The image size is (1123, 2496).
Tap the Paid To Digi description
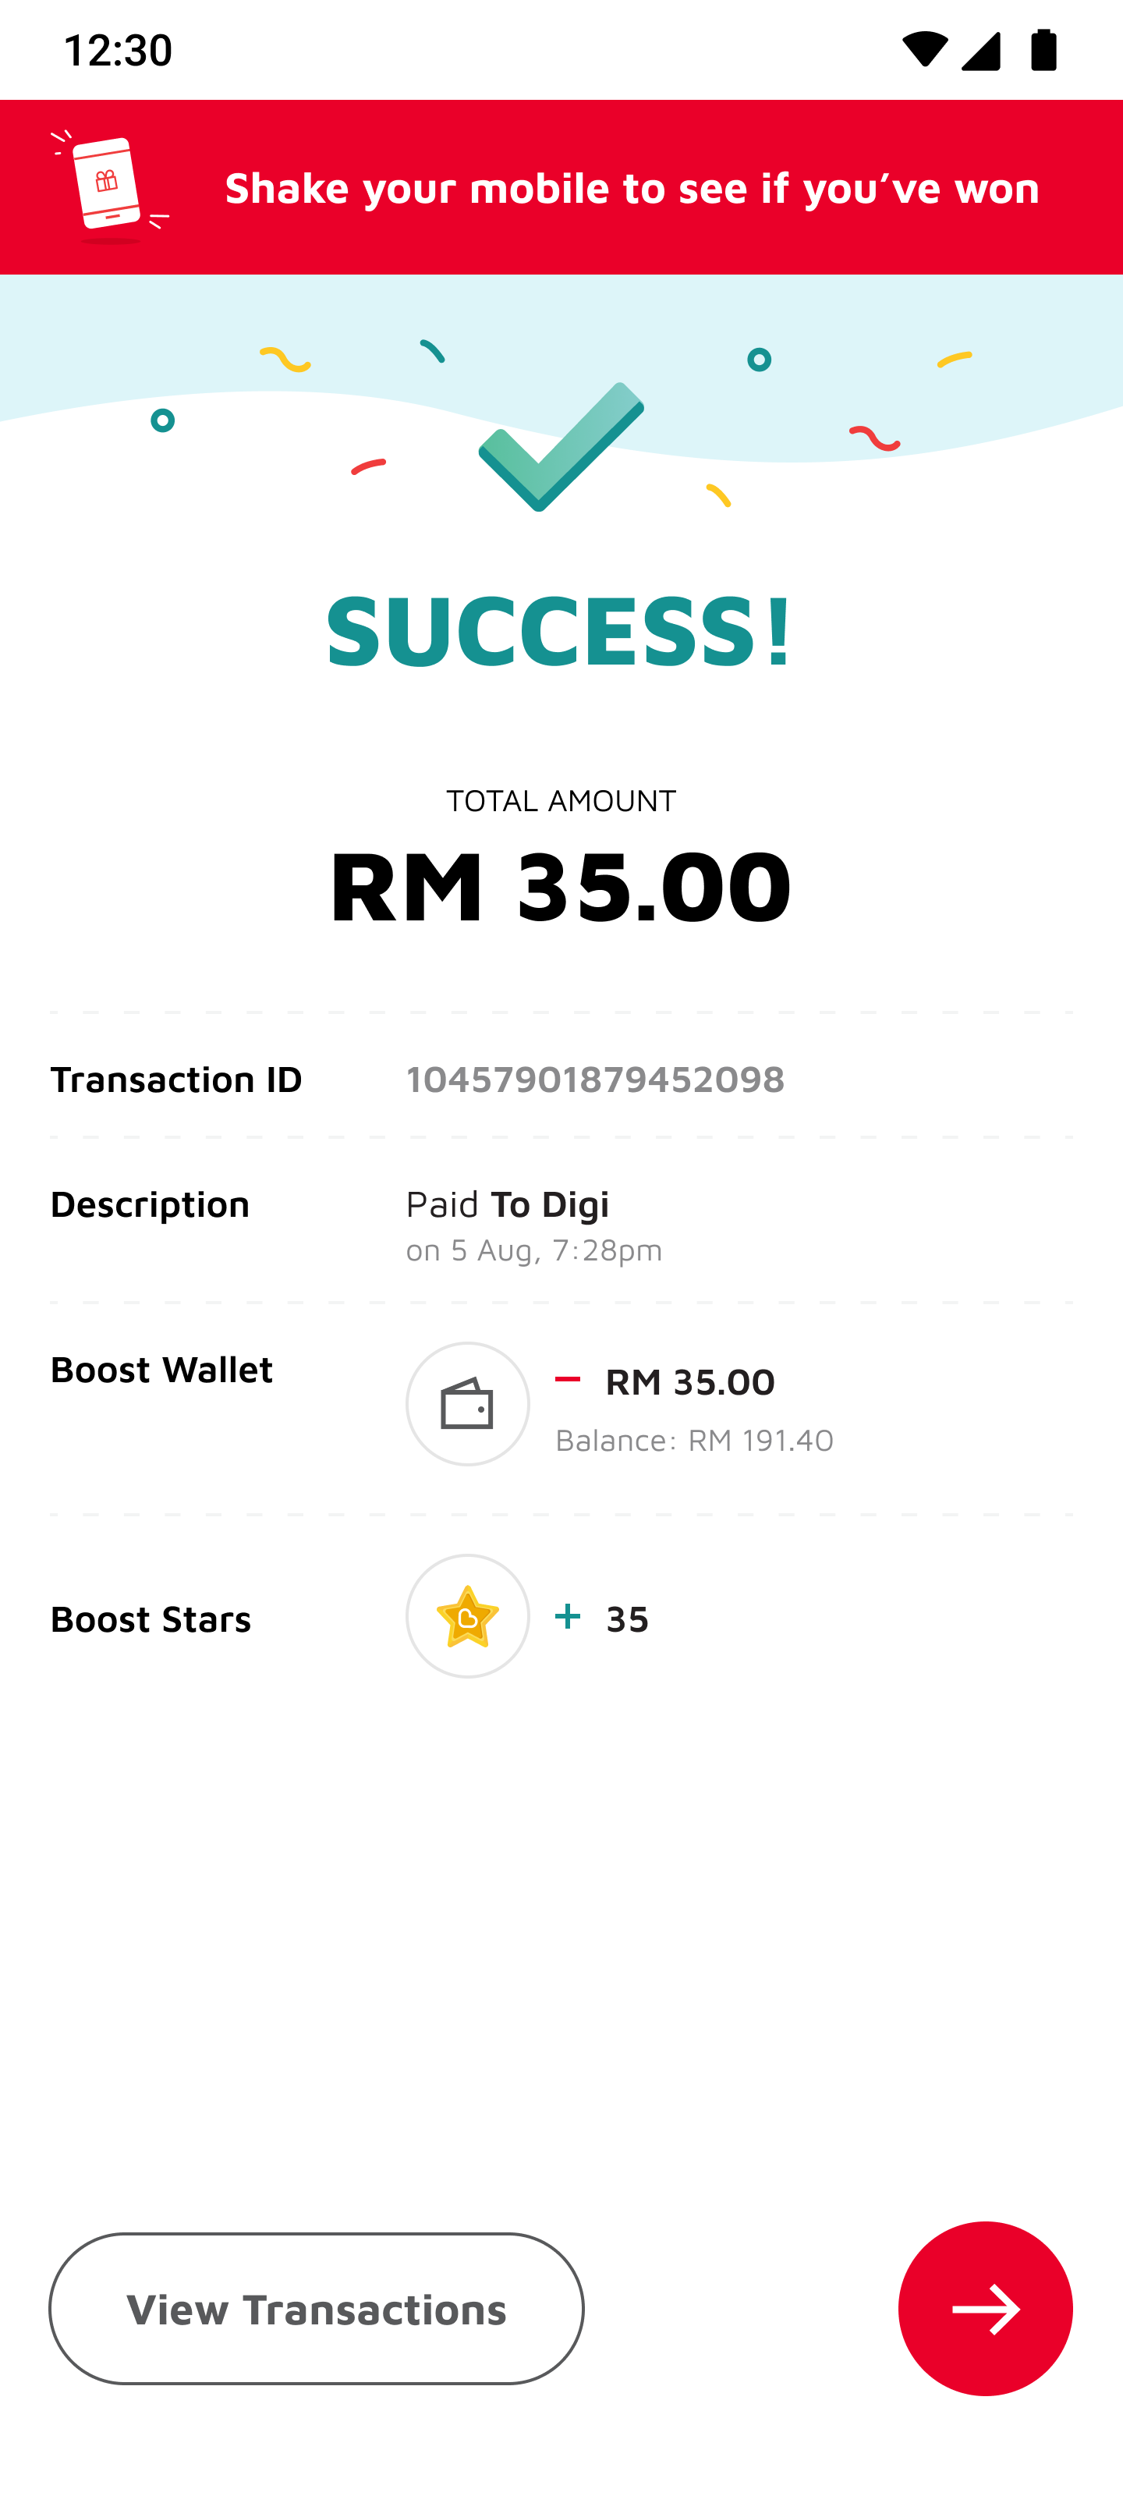click(507, 1204)
